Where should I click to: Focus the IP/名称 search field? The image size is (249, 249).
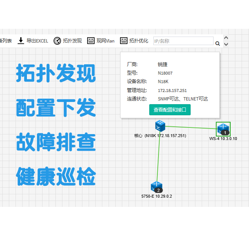[183, 41]
